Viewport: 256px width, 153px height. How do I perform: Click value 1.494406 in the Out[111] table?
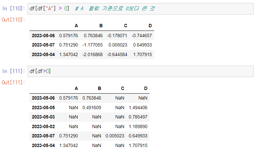pyautogui.click(x=138, y=108)
